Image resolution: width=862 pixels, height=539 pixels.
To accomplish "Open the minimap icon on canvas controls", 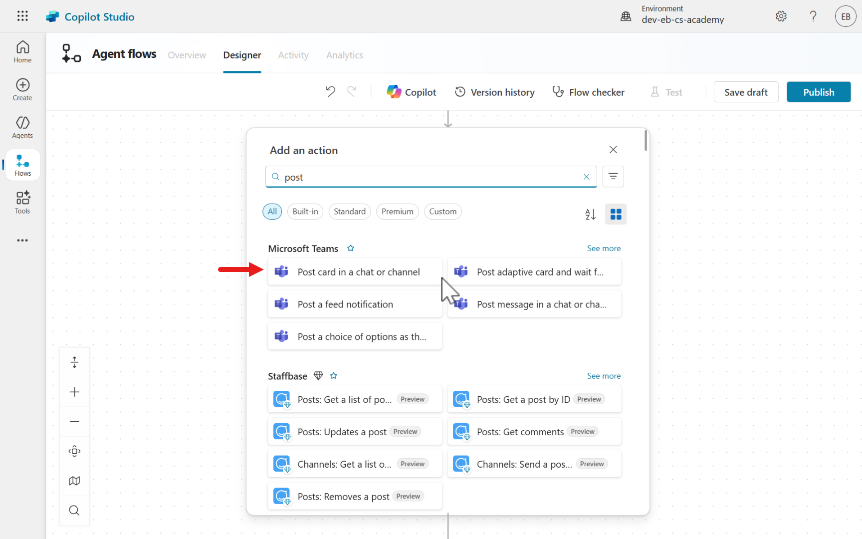I will tap(74, 481).
